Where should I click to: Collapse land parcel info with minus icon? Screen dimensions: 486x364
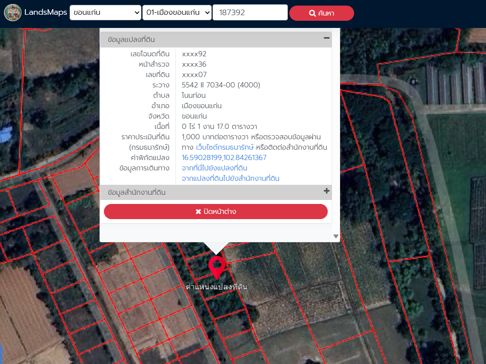[327, 38]
